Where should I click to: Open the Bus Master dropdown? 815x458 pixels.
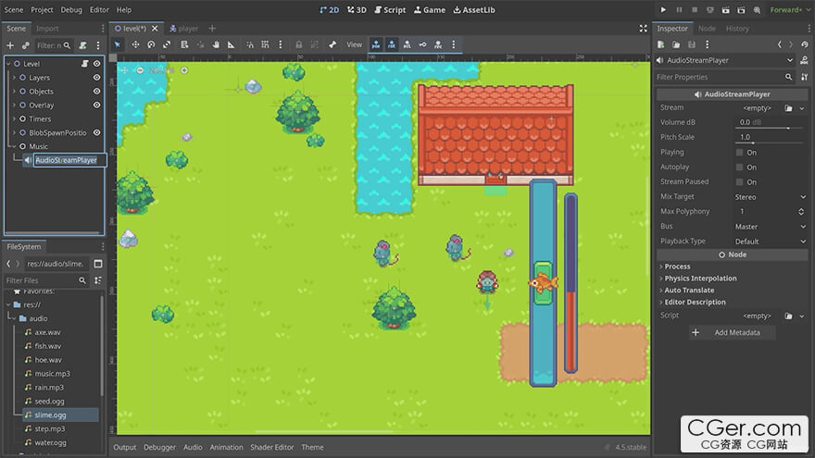point(770,227)
